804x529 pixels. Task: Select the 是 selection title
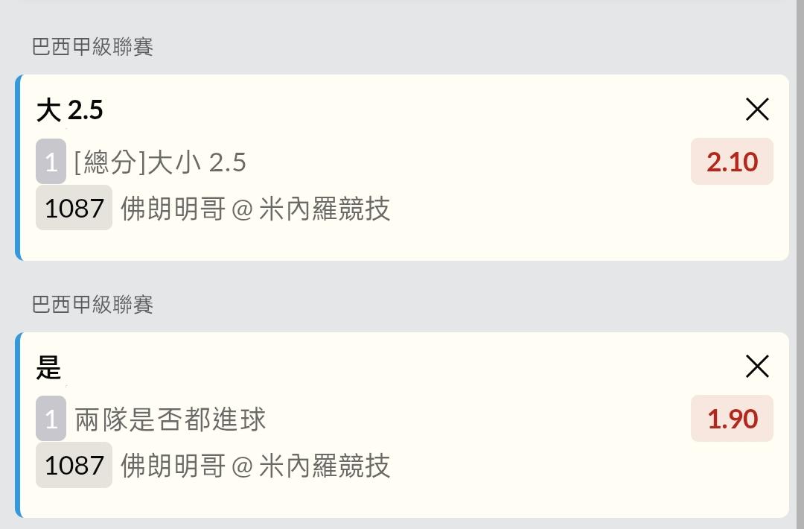point(49,367)
